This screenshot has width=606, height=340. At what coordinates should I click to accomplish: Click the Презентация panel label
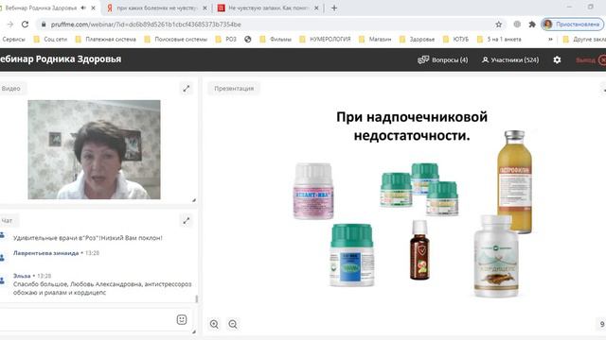[234, 88]
